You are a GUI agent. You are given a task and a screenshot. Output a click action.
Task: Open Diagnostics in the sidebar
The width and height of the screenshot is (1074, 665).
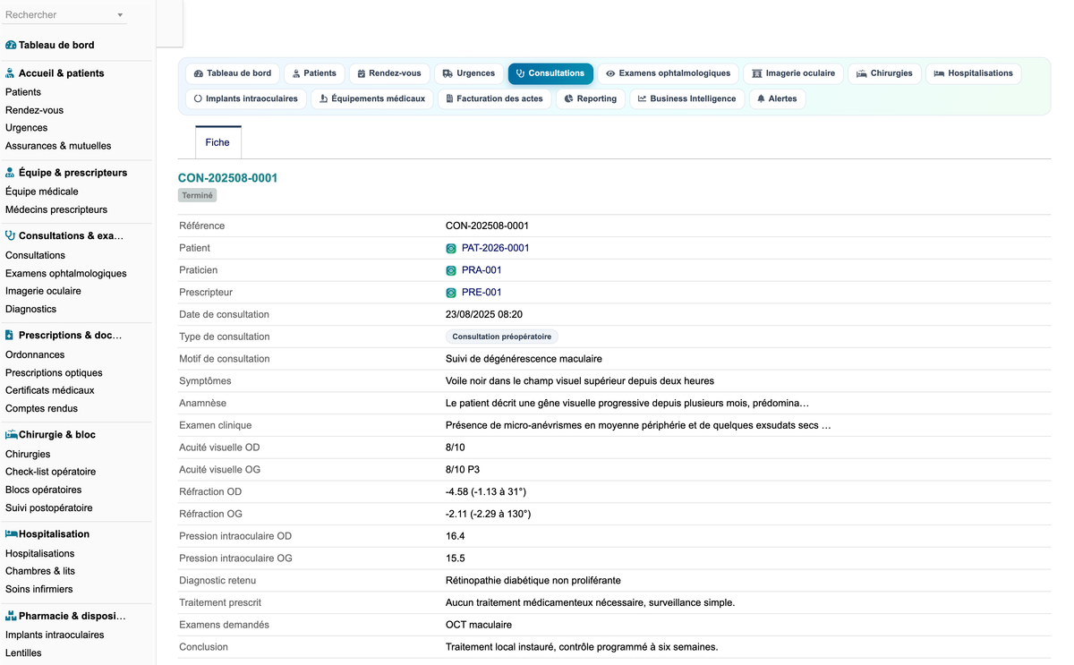[x=30, y=309]
